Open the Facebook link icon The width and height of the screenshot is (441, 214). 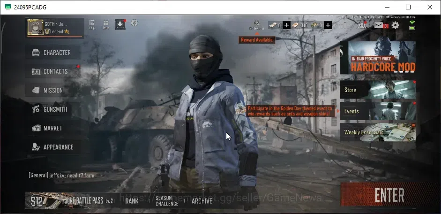pyautogui.click(x=135, y=23)
